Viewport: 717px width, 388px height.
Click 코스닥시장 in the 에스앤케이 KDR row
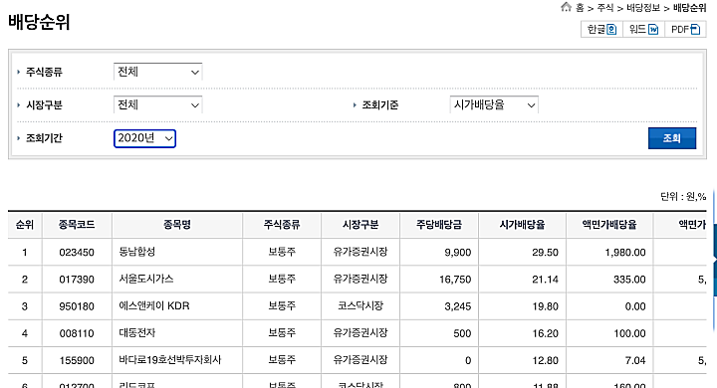[360, 305]
